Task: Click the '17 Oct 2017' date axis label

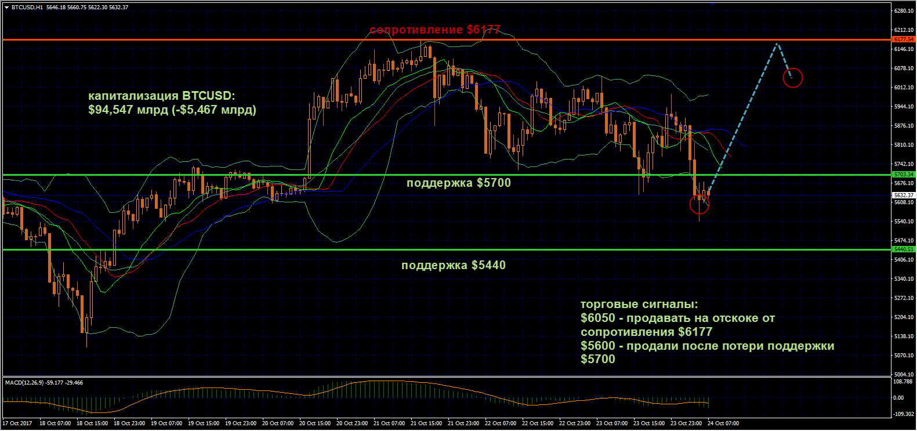Action: [x=17, y=423]
